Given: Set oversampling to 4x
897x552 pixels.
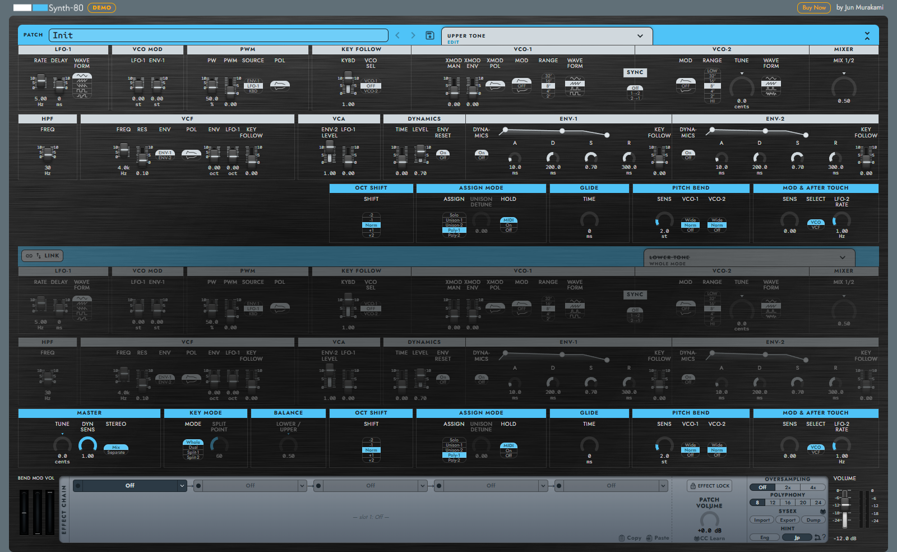Looking at the screenshot, I should (x=813, y=487).
